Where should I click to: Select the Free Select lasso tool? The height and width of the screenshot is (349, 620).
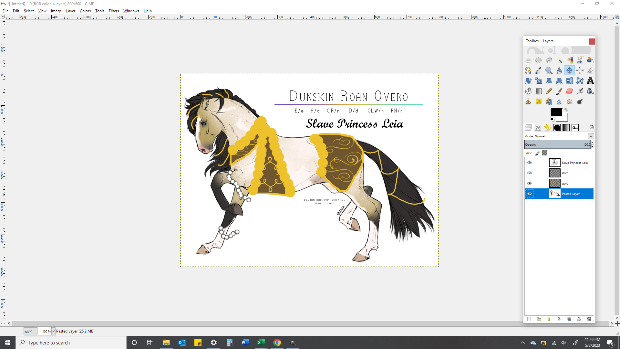point(549,60)
